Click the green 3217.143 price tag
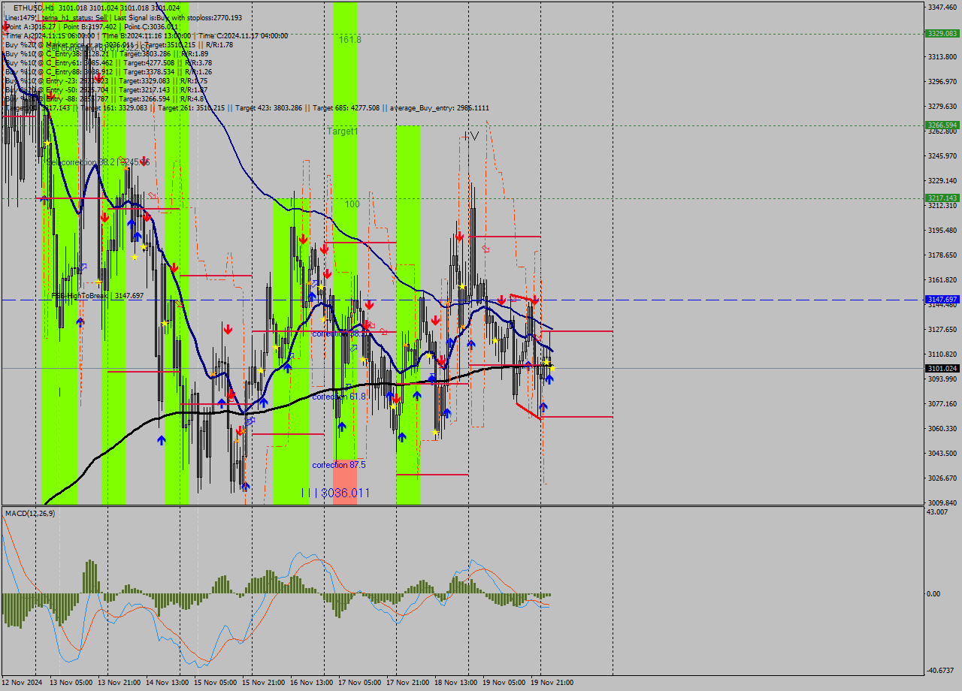Viewport: 962px width, 691px height. [x=942, y=198]
